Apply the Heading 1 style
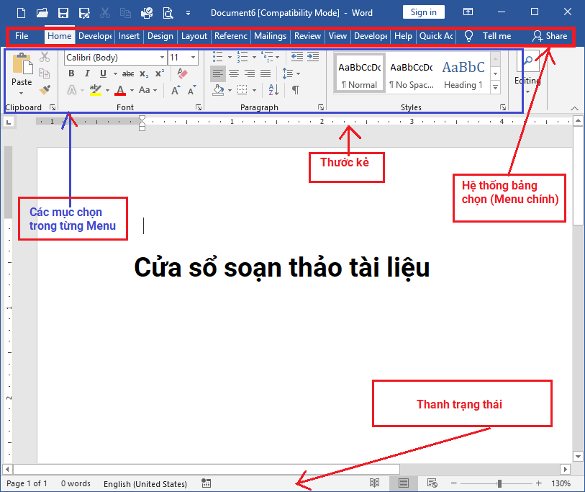Viewport: 585px width, 492px height. (463, 74)
